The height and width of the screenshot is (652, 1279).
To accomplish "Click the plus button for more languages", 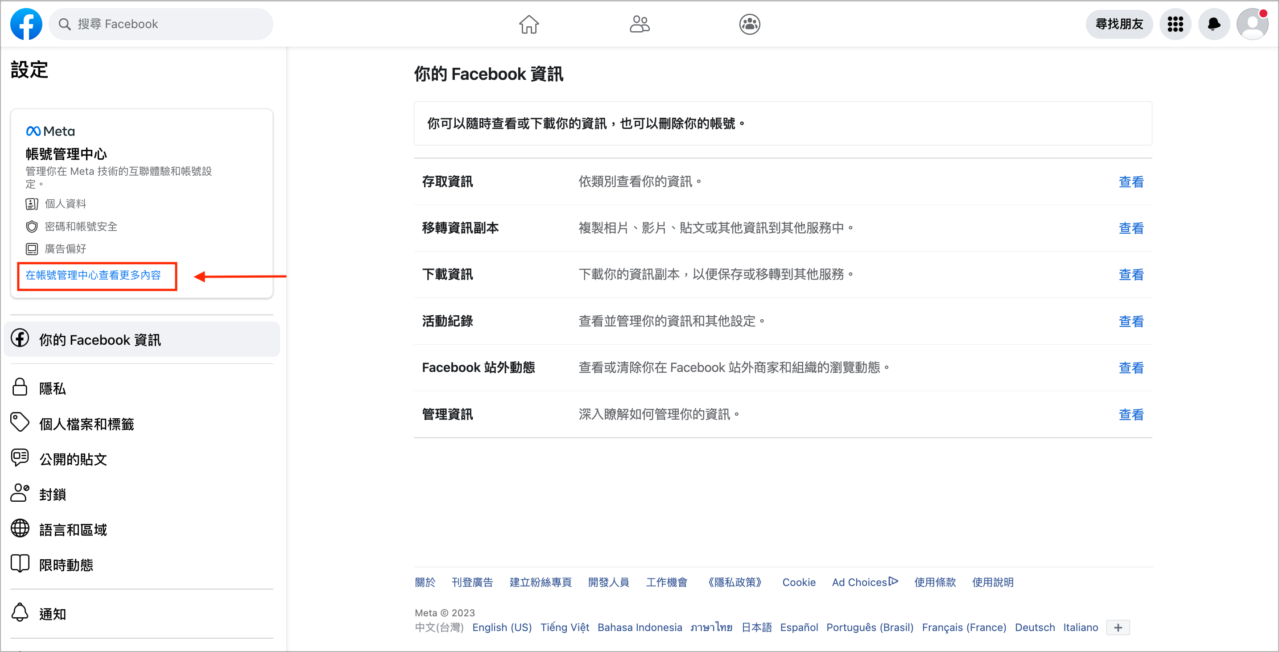I will coord(1118,627).
